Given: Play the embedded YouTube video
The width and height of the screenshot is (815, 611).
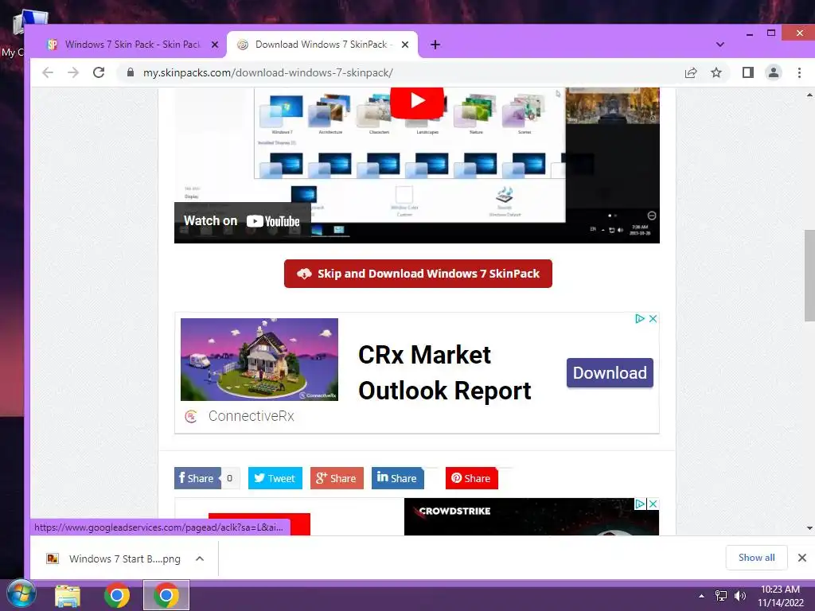Looking at the screenshot, I should (417, 101).
